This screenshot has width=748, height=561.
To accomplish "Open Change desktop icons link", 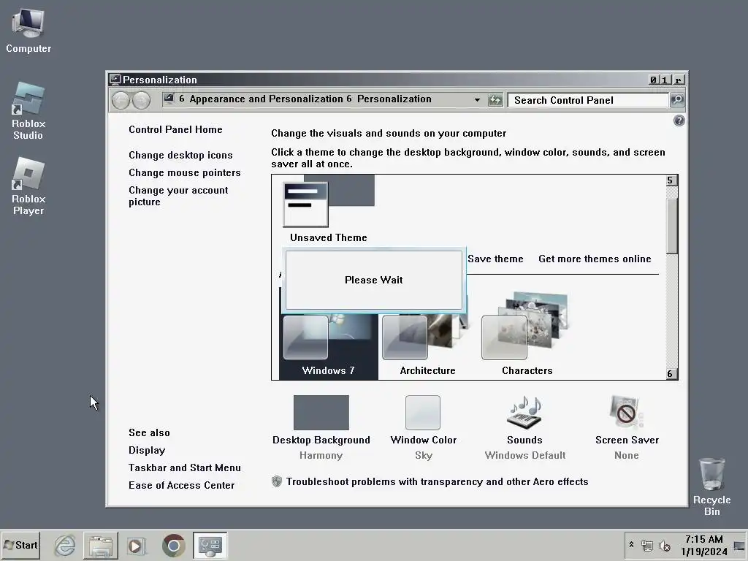I will [x=181, y=155].
